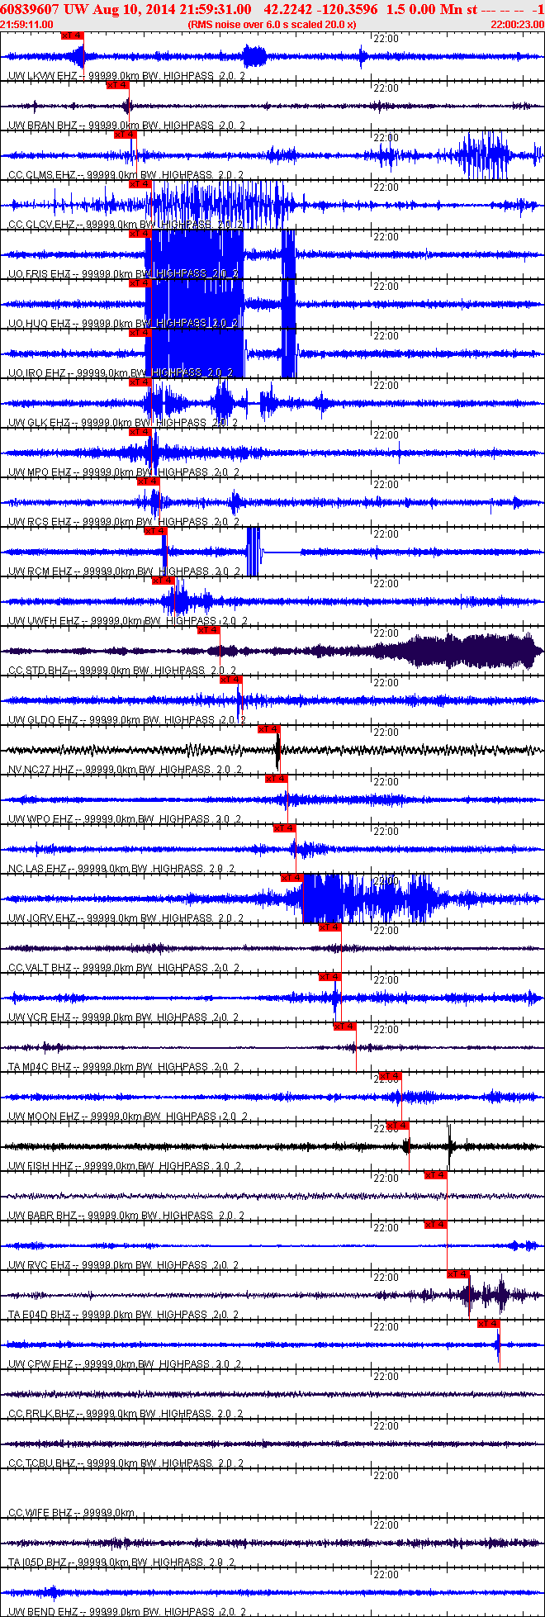
Task: Click the pick flag on CLMS trace
Action: [x=125, y=135]
